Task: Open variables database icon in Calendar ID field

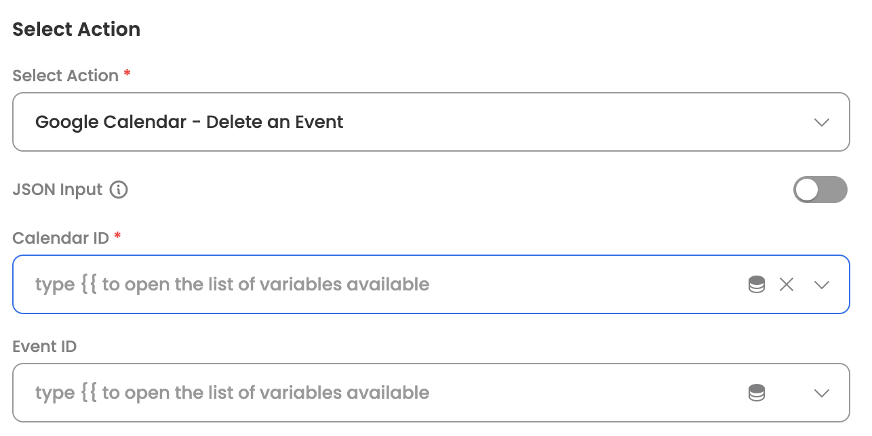Action: pos(757,284)
